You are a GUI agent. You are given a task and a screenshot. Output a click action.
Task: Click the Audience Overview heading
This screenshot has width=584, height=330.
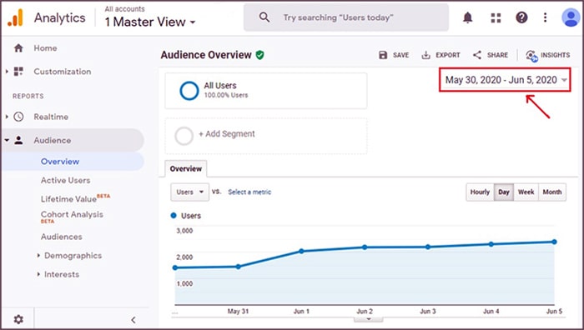tap(206, 55)
